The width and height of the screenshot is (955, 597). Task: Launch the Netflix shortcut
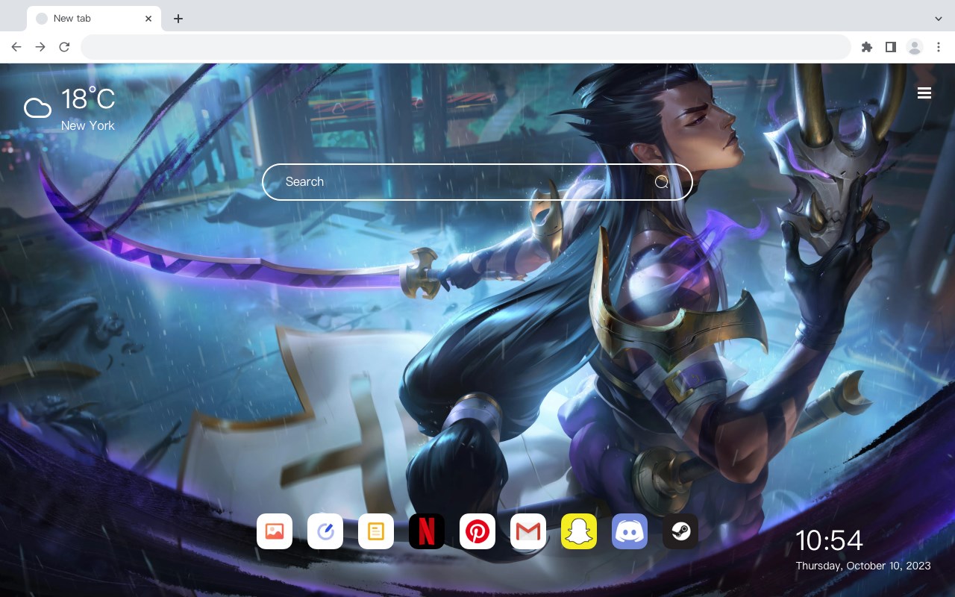(x=427, y=531)
